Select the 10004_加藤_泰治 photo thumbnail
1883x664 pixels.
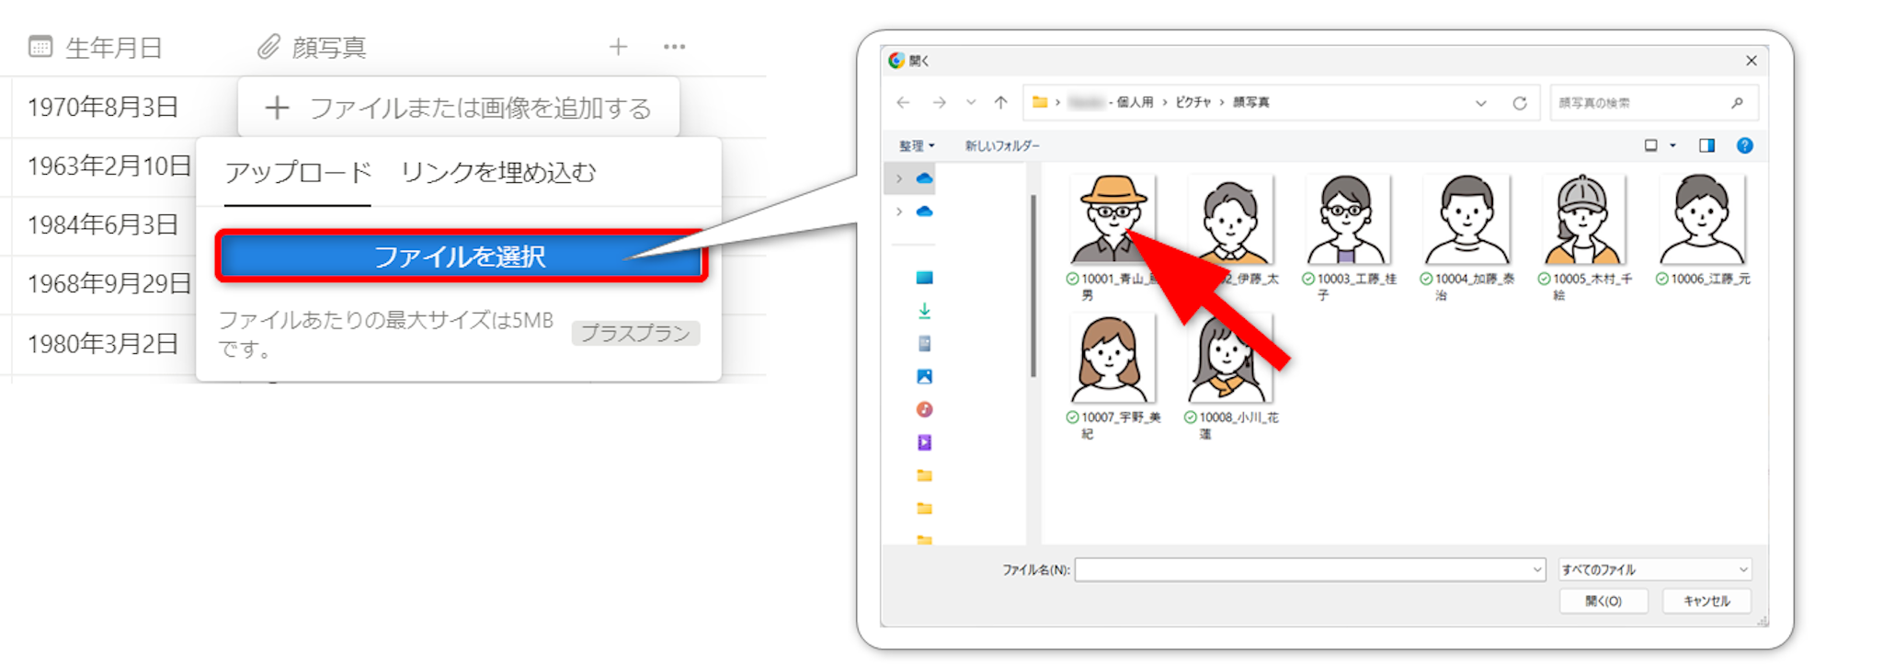point(1466,219)
